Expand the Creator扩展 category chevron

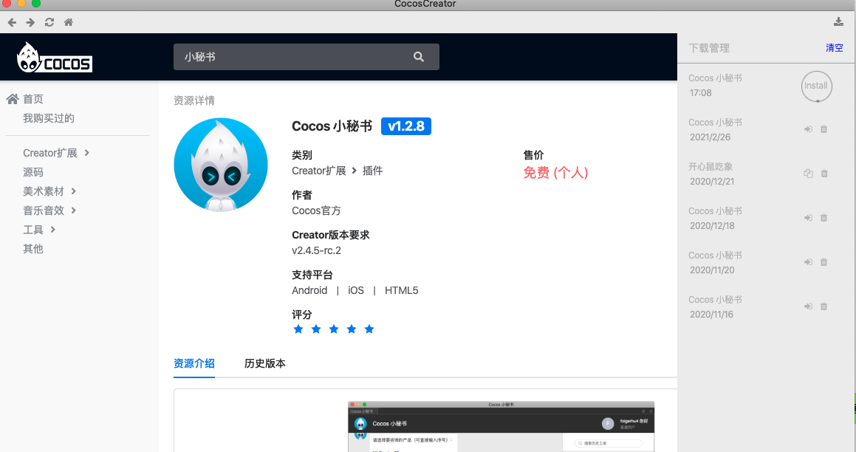click(x=87, y=153)
